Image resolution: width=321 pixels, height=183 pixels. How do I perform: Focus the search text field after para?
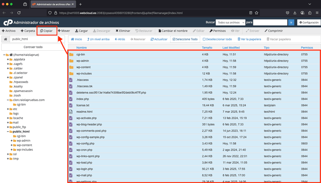(270, 22)
